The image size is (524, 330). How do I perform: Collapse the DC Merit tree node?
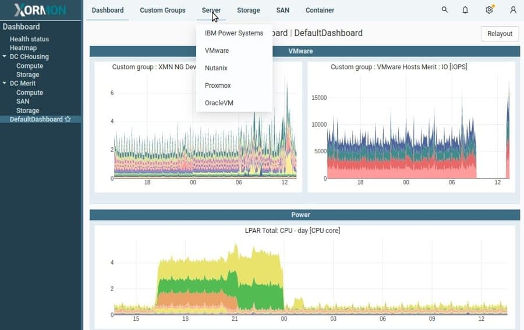(4, 83)
